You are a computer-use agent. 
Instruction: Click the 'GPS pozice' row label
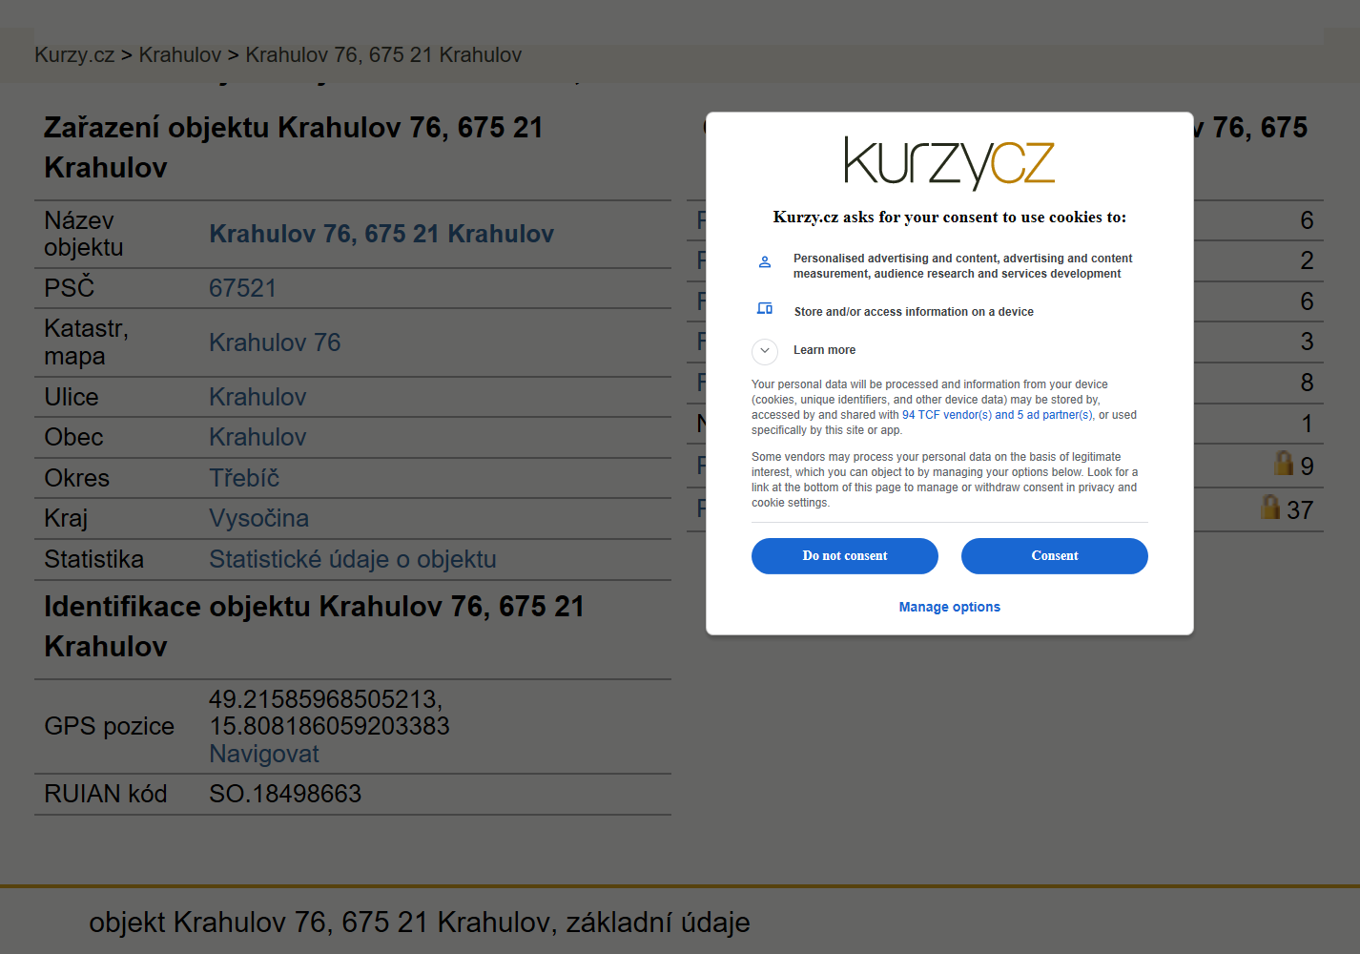(x=109, y=726)
